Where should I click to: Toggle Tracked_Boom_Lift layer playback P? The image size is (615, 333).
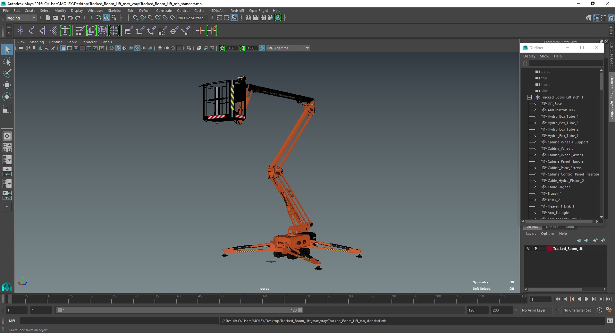click(535, 249)
